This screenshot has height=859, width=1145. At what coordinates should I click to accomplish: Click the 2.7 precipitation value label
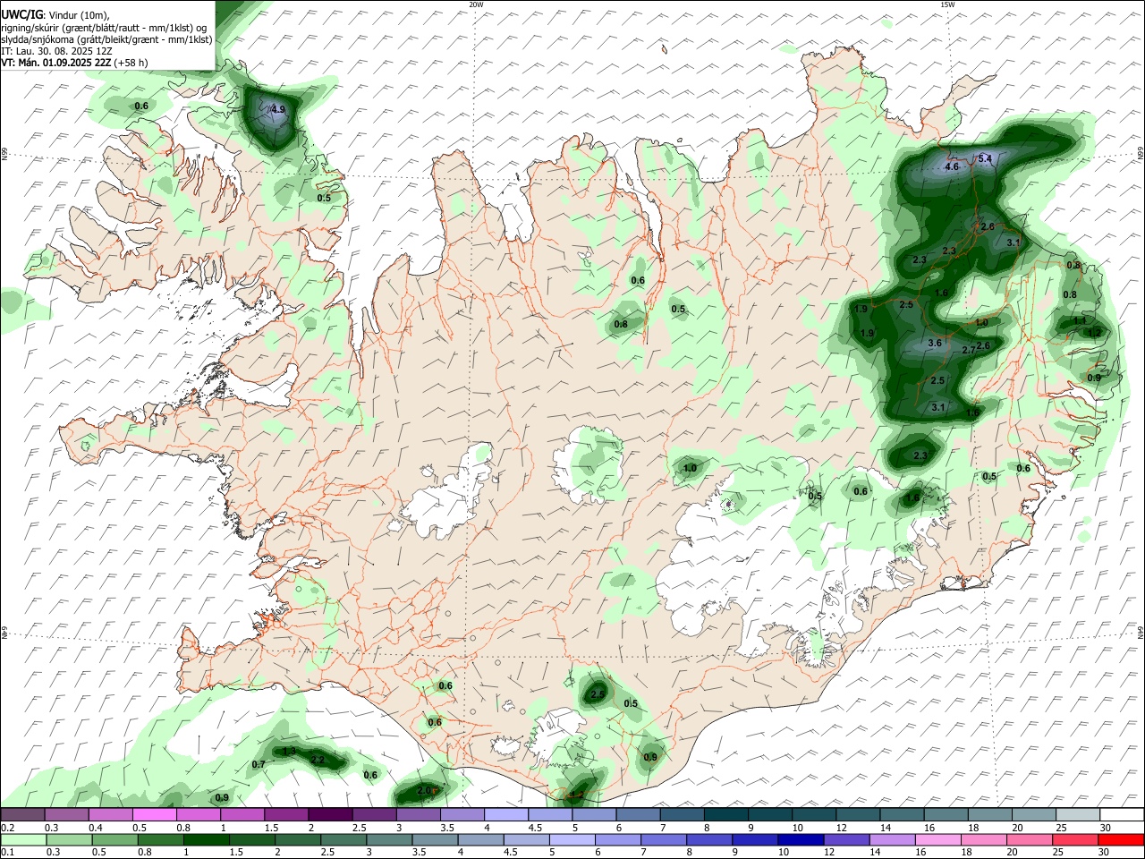point(968,350)
